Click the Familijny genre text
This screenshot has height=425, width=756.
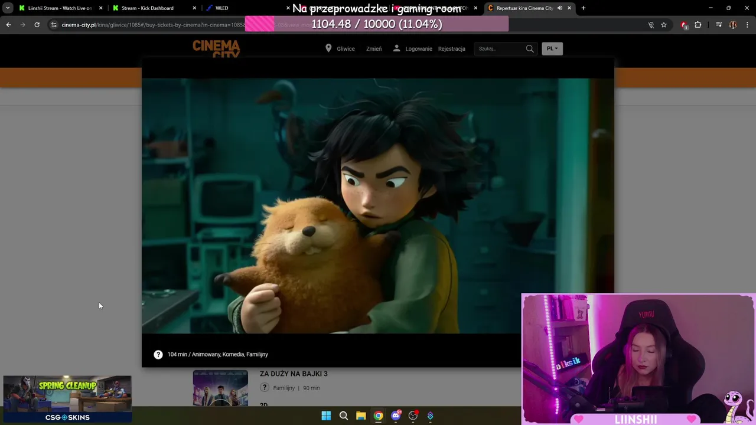[284, 388]
